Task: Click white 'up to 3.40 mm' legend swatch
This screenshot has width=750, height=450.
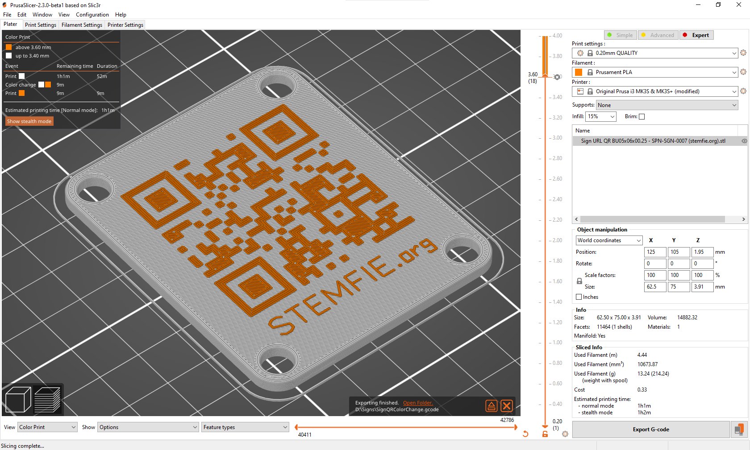Action: (x=8, y=55)
